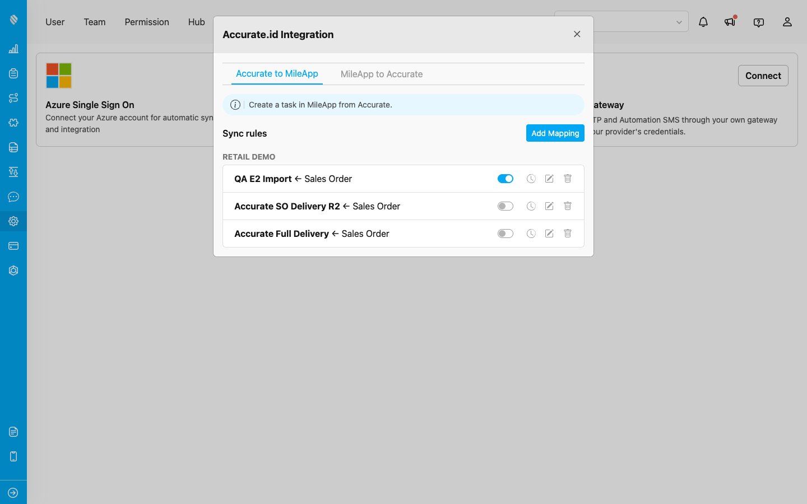Click the hexagon gear icon in the sidebar

13,270
